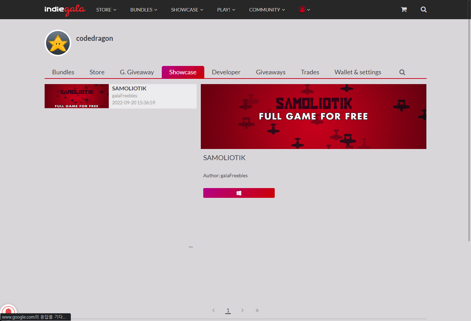Open the shopping cart icon
Image resolution: width=471 pixels, height=321 pixels.
point(404,9)
